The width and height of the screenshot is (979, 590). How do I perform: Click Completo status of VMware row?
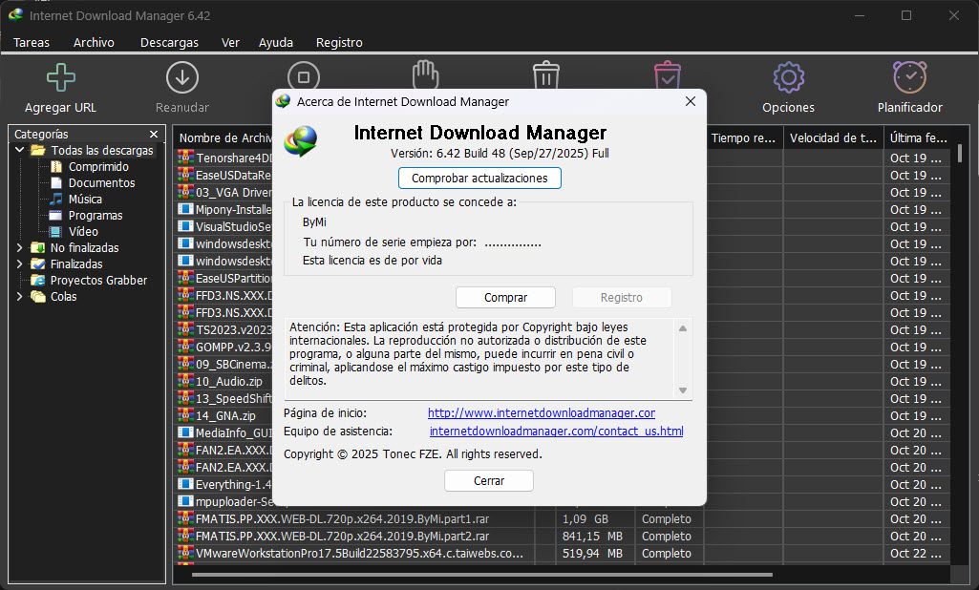666,553
